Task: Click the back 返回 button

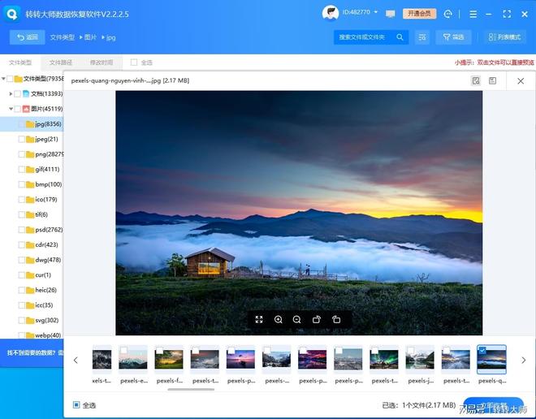Action: [28, 37]
